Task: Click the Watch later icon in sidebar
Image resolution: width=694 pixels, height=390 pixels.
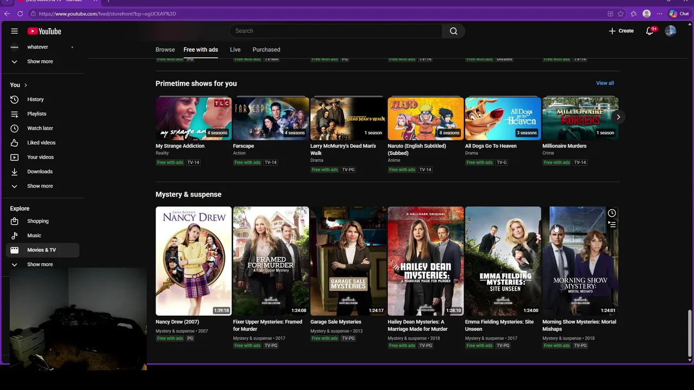Action: tap(15, 128)
